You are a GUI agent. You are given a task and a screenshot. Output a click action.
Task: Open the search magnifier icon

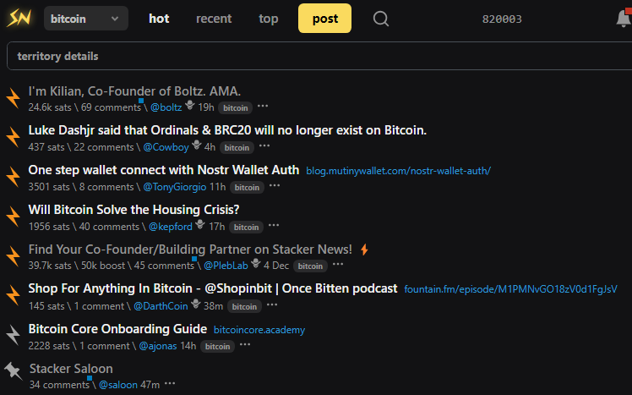[381, 19]
